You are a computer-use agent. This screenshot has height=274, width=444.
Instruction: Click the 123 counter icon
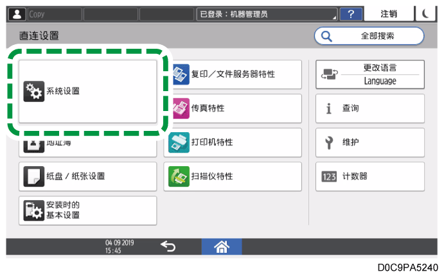click(329, 176)
